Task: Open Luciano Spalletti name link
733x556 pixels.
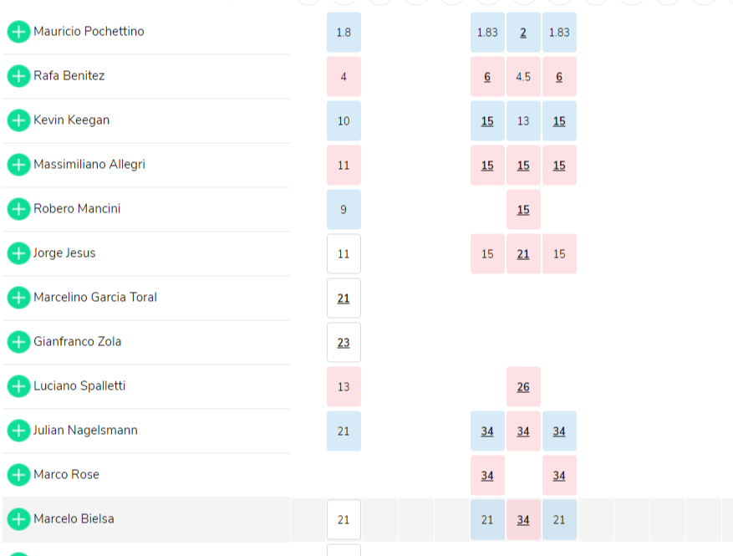Action: click(x=79, y=385)
